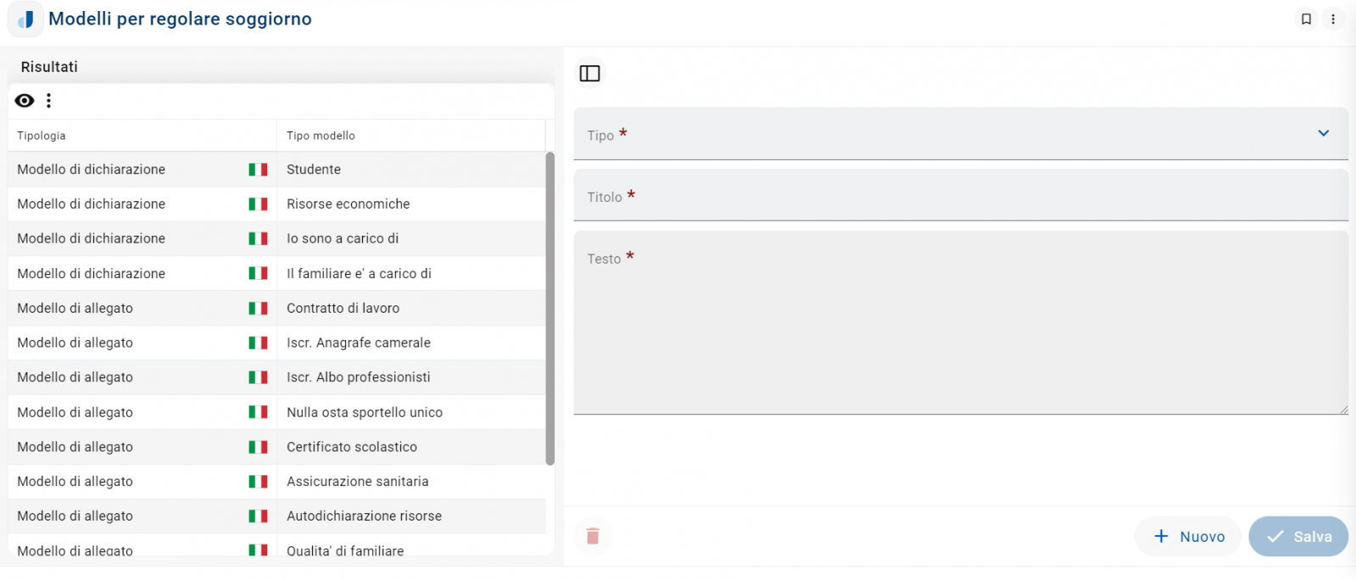Click the Italian flag on the Contratto di lavoro row
Image resolution: width=1356 pixels, height=580 pixels.
point(258,309)
